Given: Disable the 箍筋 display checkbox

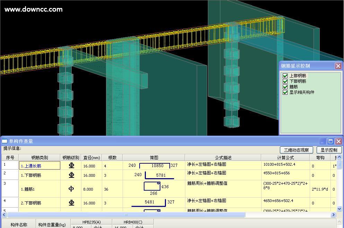Looking at the screenshot, I should click(285, 87).
